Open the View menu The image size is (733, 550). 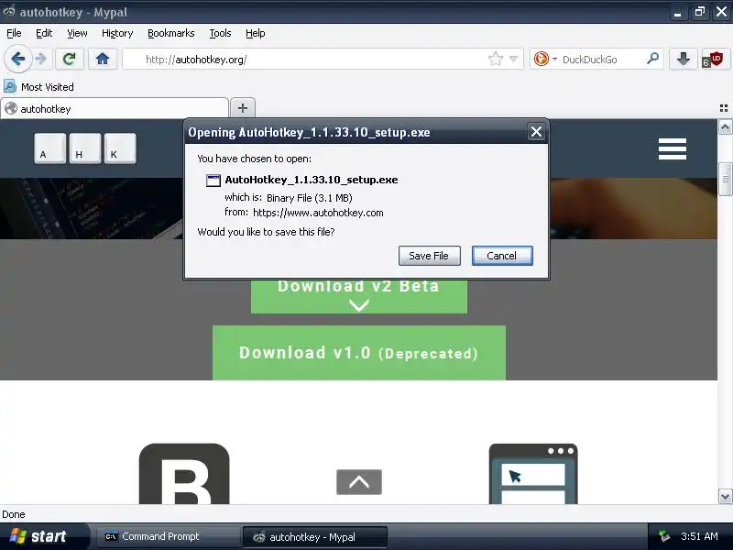[x=77, y=33]
